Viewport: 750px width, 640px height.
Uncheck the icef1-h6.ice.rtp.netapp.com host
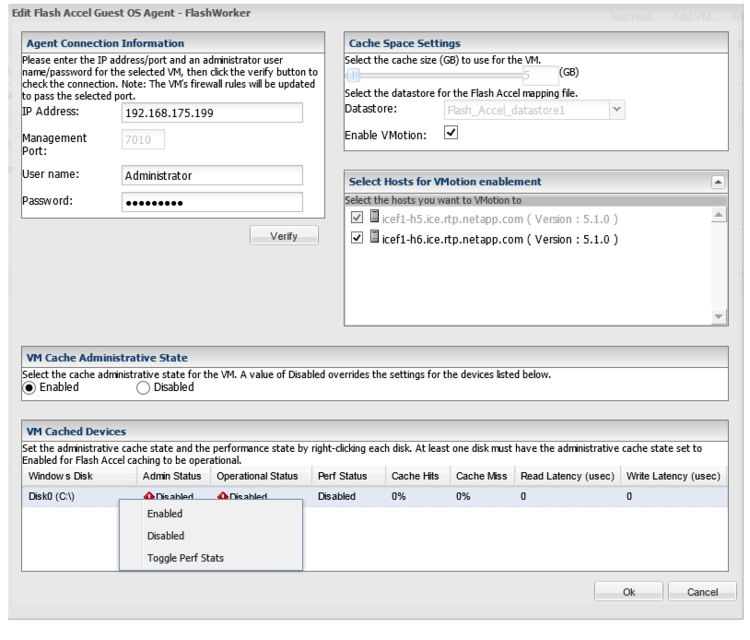(x=357, y=238)
